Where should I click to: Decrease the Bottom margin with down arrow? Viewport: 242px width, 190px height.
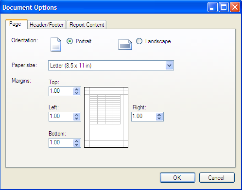tap(77, 145)
